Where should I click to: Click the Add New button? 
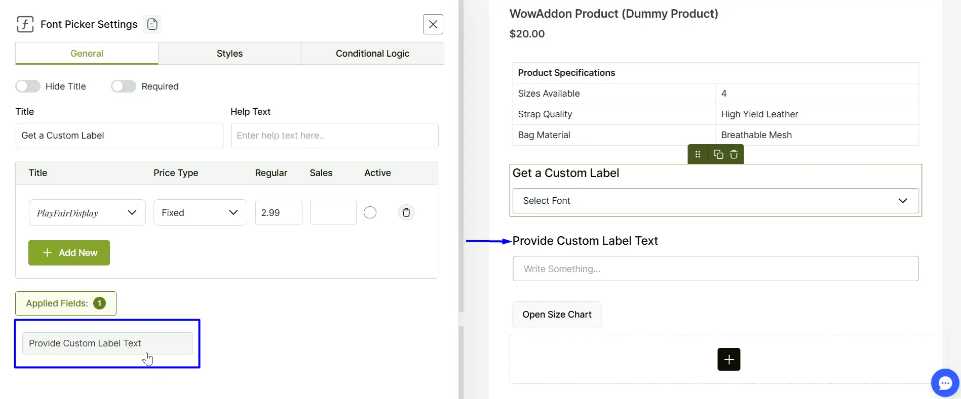point(69,253)
